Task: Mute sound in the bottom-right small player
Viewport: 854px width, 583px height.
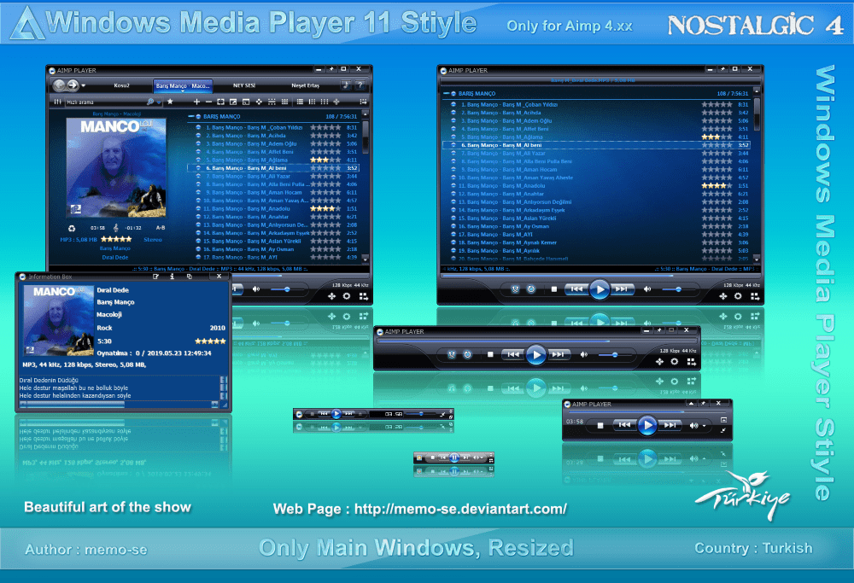Action: click(x=693, y=425)
